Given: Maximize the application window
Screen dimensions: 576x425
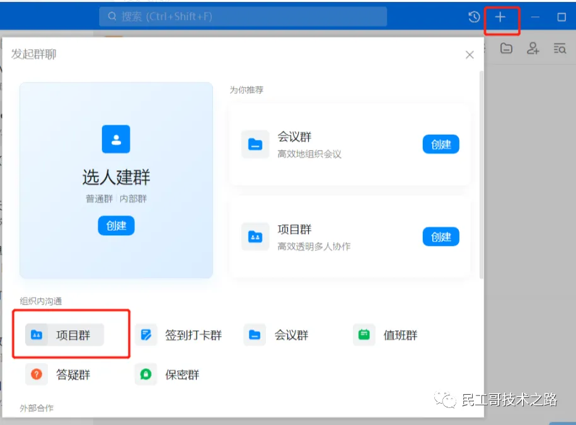Looking at the screenshot, I should coord(562,17).
